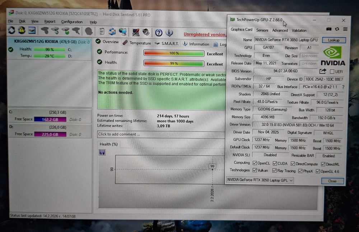359x232 pixels.
Task: Click the info speech-bubble toolbar icon
Action: pos(169,33)
